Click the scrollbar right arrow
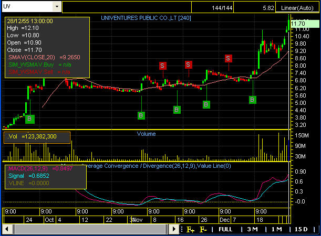This screenshot has height=236, width=321. (173, 229)
